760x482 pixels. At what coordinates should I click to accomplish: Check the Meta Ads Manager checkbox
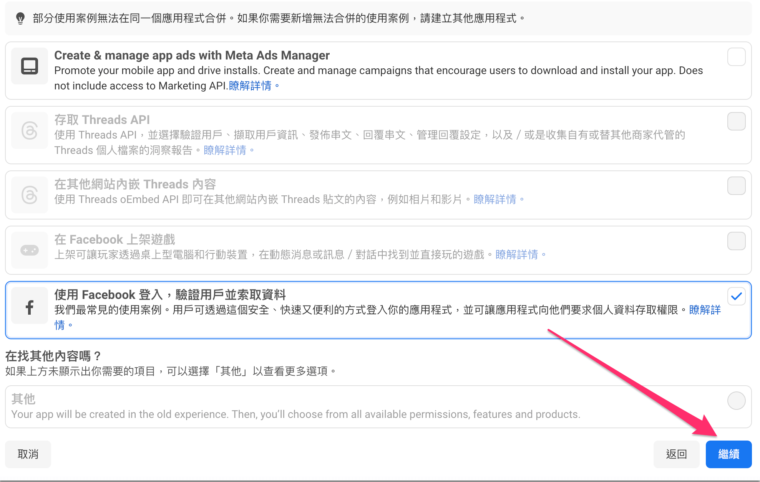736,57
